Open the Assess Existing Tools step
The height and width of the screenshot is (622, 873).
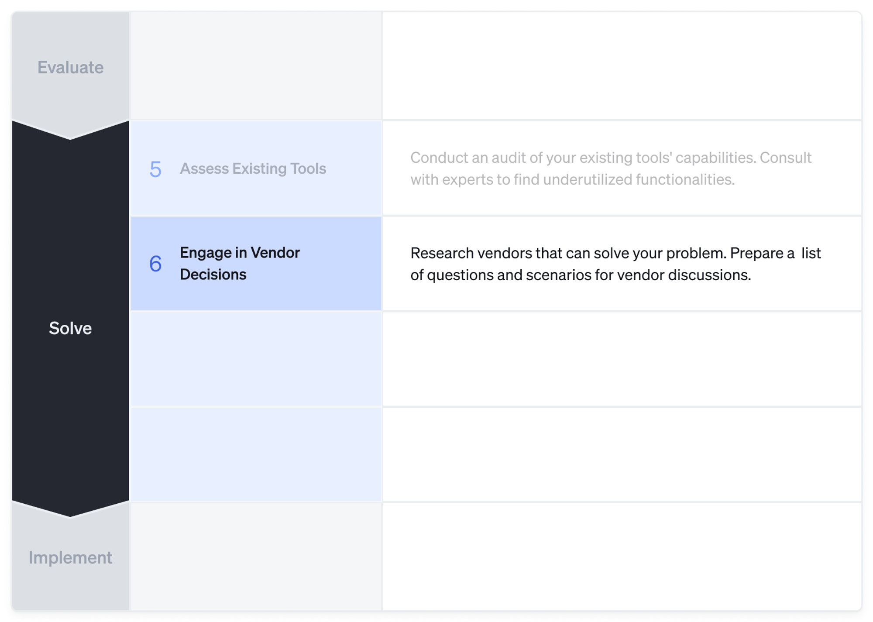coord(253,168)
